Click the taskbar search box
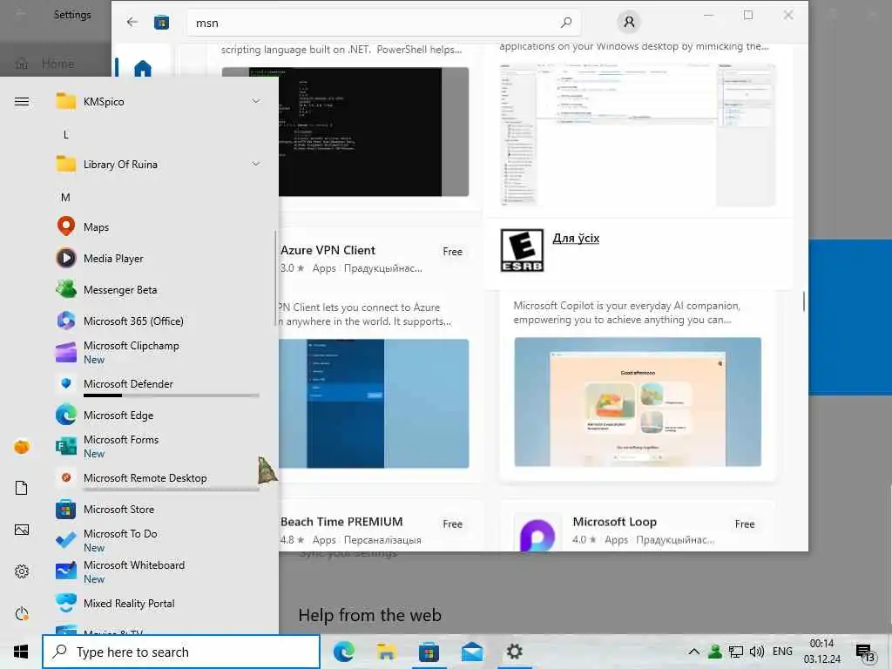 181,652
